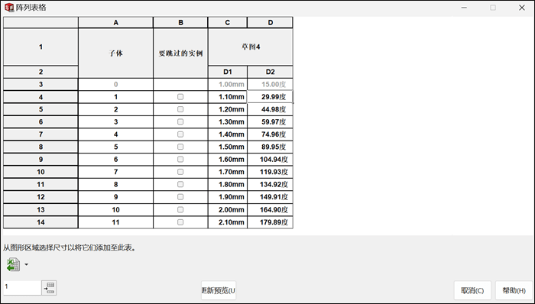Select the 1.60mm cell

pyautogui.click(x=228, y=160)
